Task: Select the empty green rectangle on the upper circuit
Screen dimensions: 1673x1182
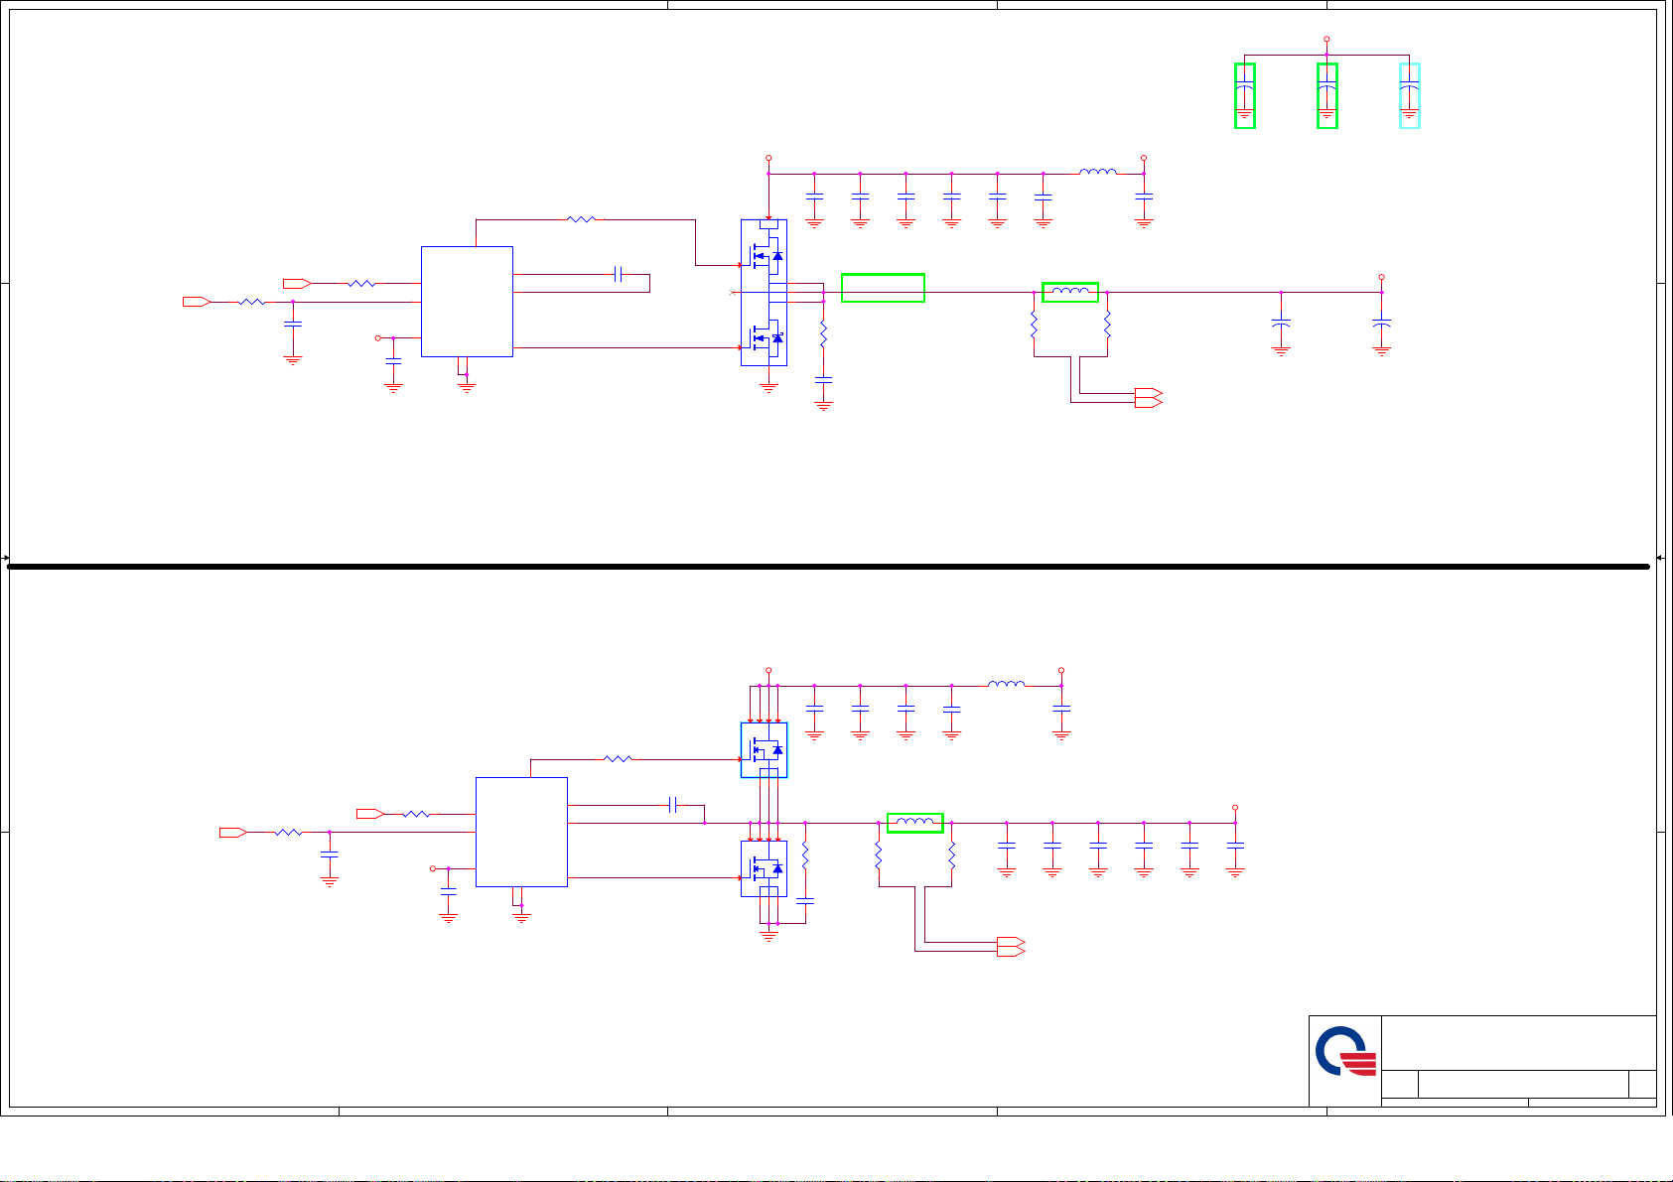Action: (883, 288)
